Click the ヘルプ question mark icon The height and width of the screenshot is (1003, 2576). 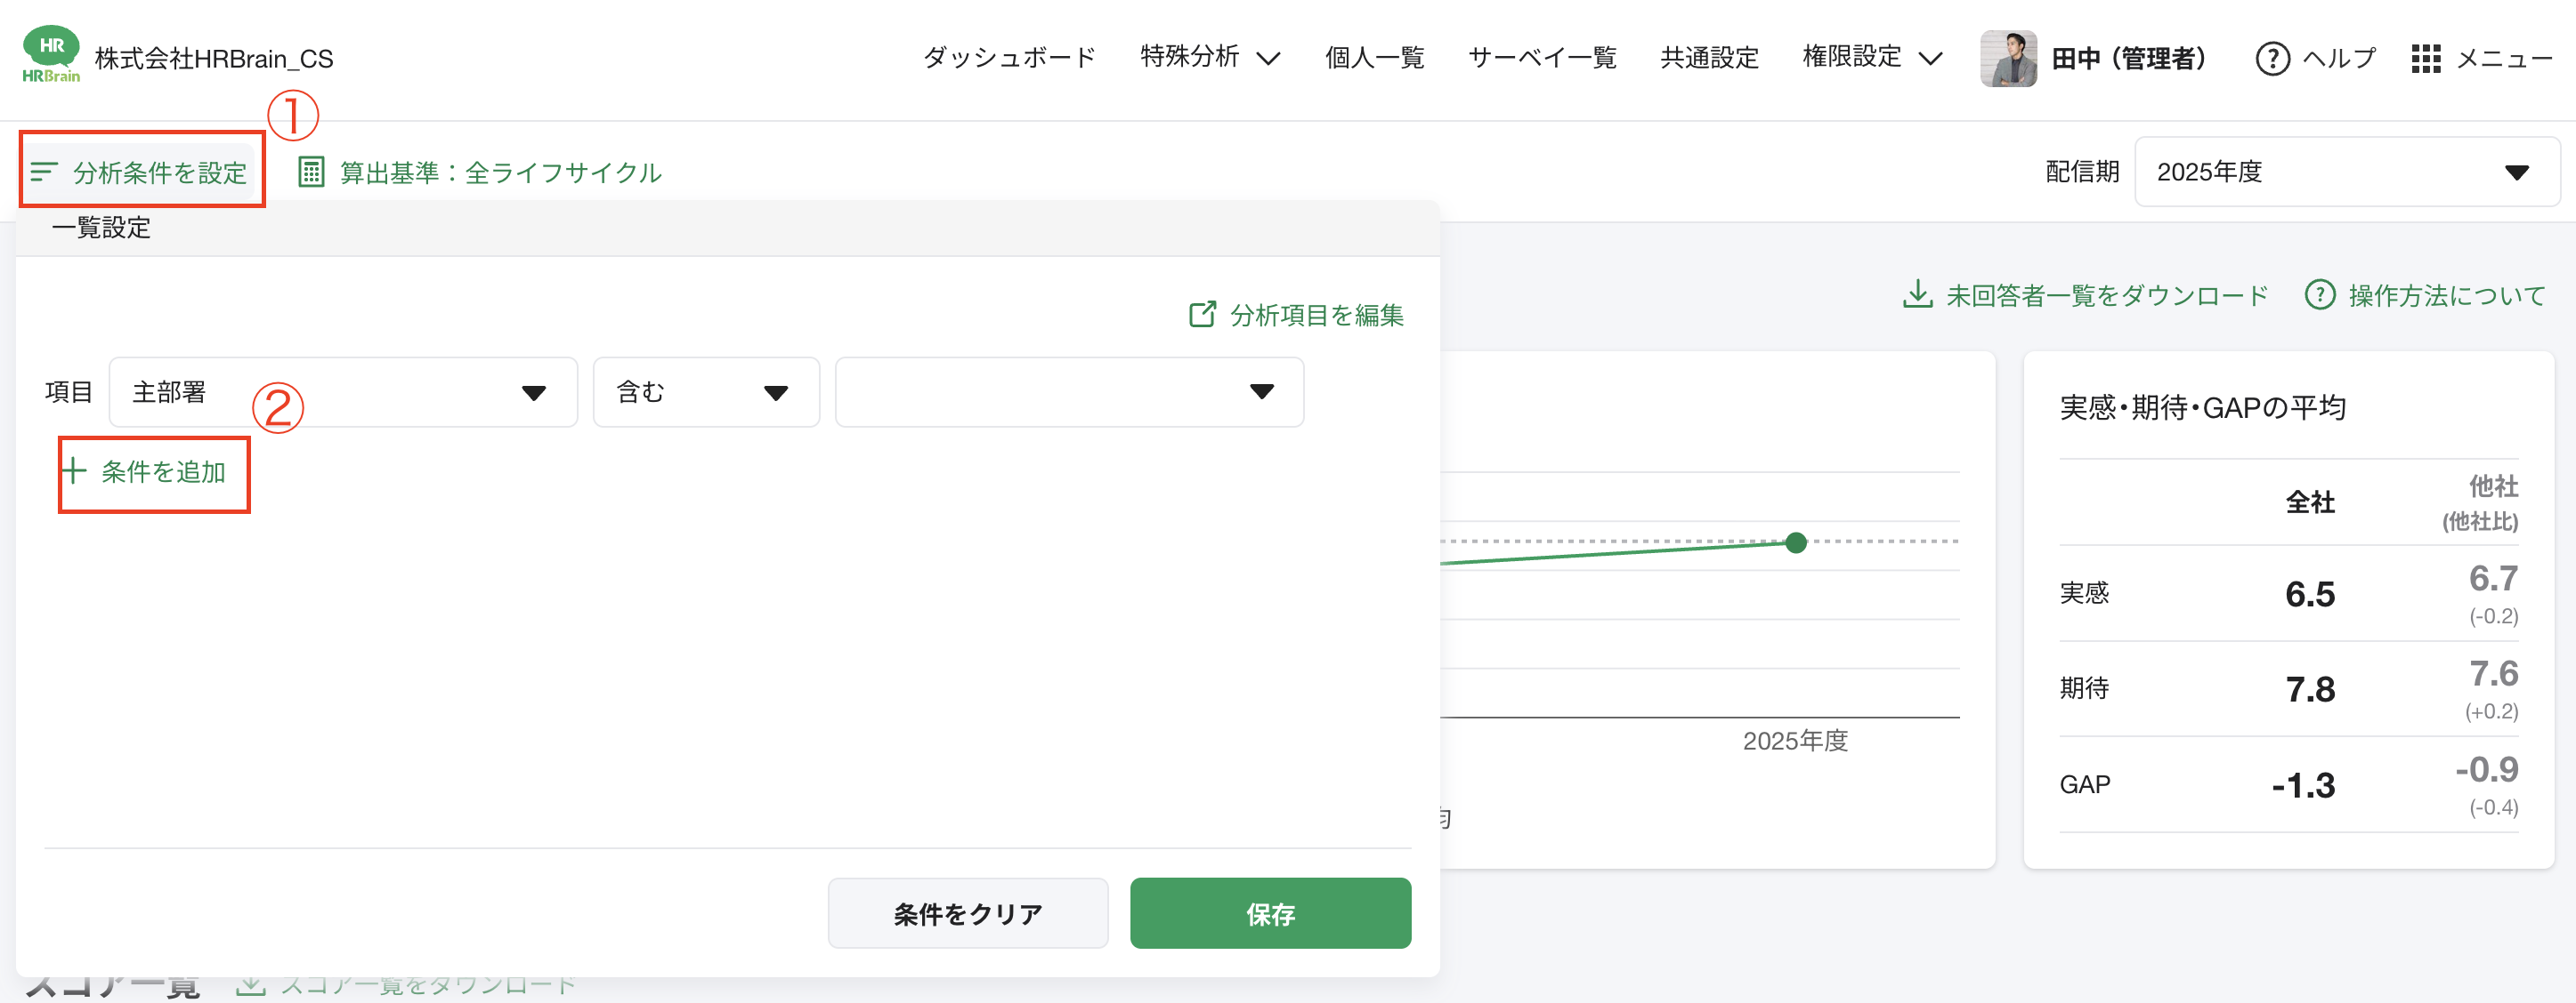[2272, 58]
